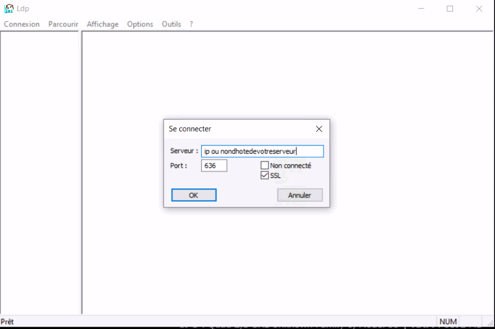Image resolution: width=495 pixels, height=329 pixels.
Task: Open the Connexion menu
Action: [22, 24]
